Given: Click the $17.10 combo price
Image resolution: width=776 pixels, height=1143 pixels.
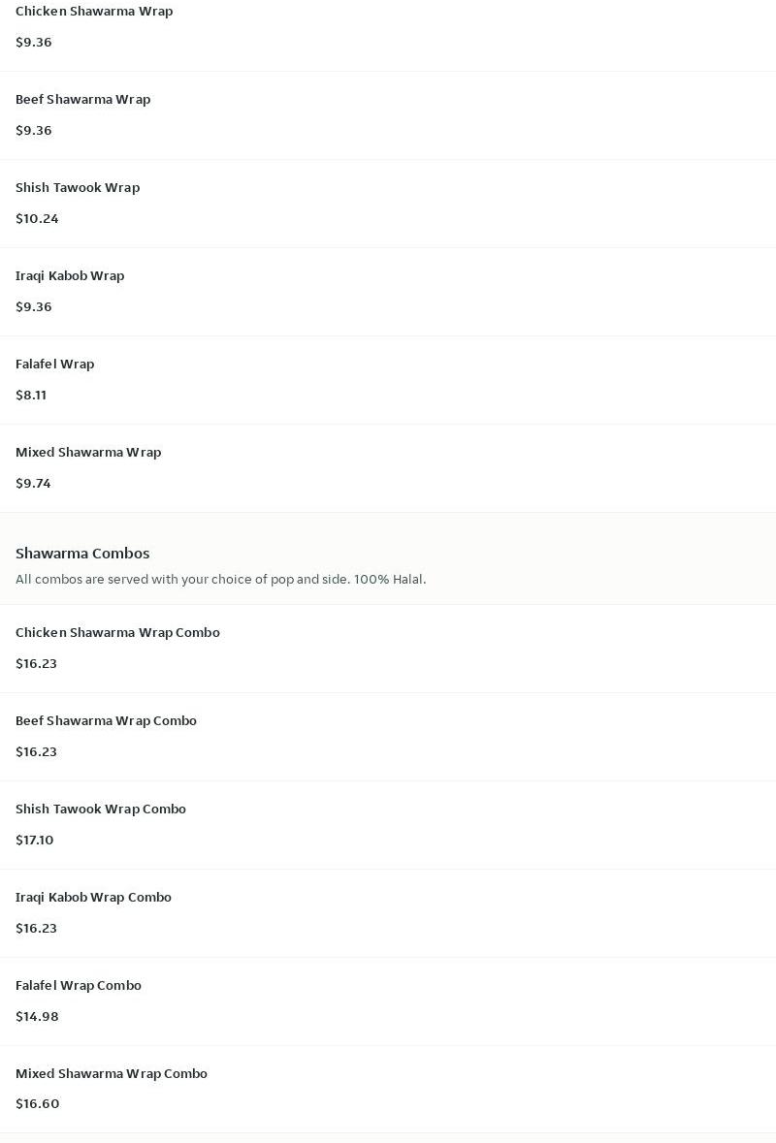Looking at the screenshot, I should 35,841.
